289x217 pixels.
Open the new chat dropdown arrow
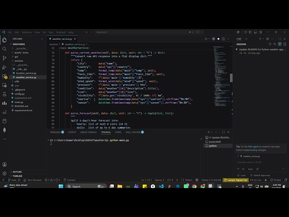263,39
